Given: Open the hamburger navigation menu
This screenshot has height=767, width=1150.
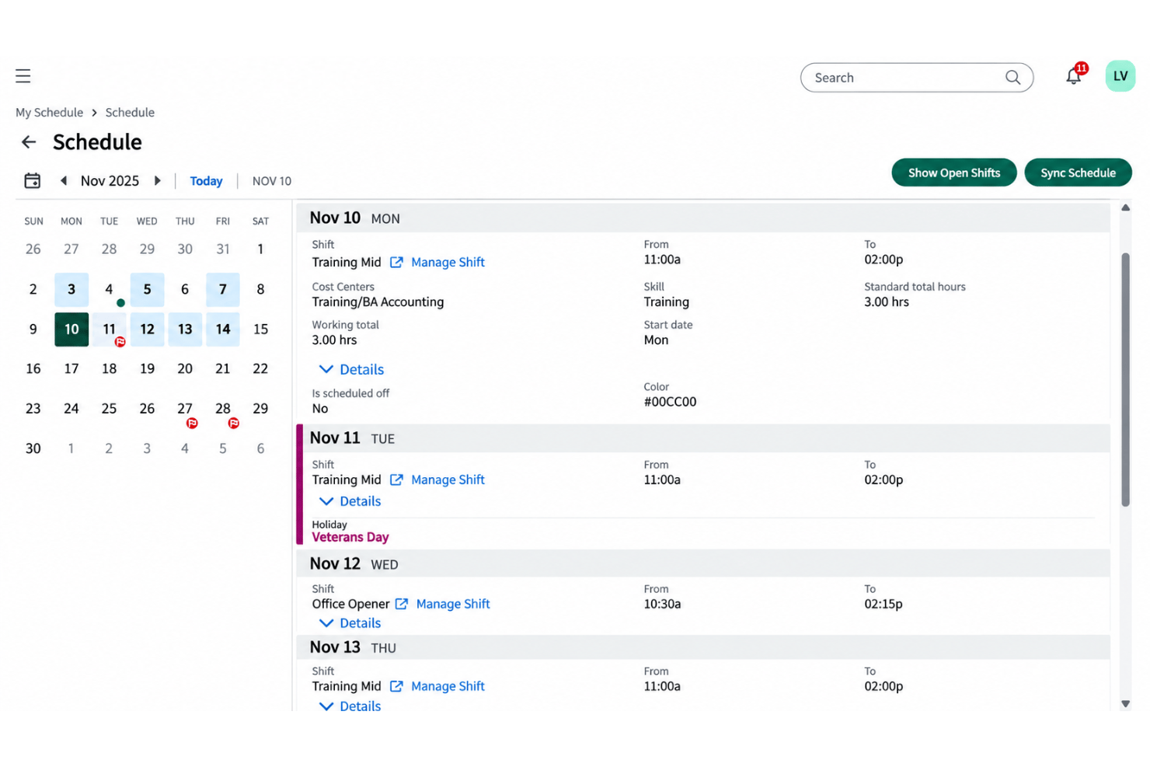Looking at the screenshot, I should (23, 75).
